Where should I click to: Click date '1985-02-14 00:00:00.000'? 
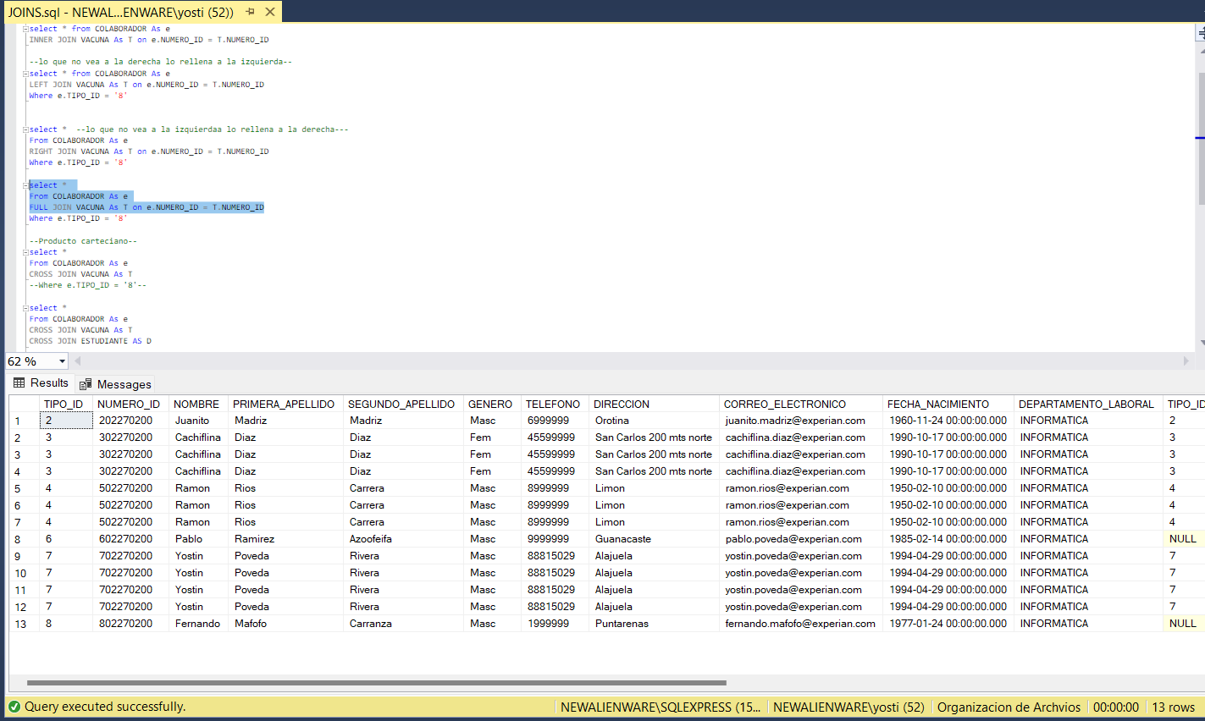click(948, 539)
